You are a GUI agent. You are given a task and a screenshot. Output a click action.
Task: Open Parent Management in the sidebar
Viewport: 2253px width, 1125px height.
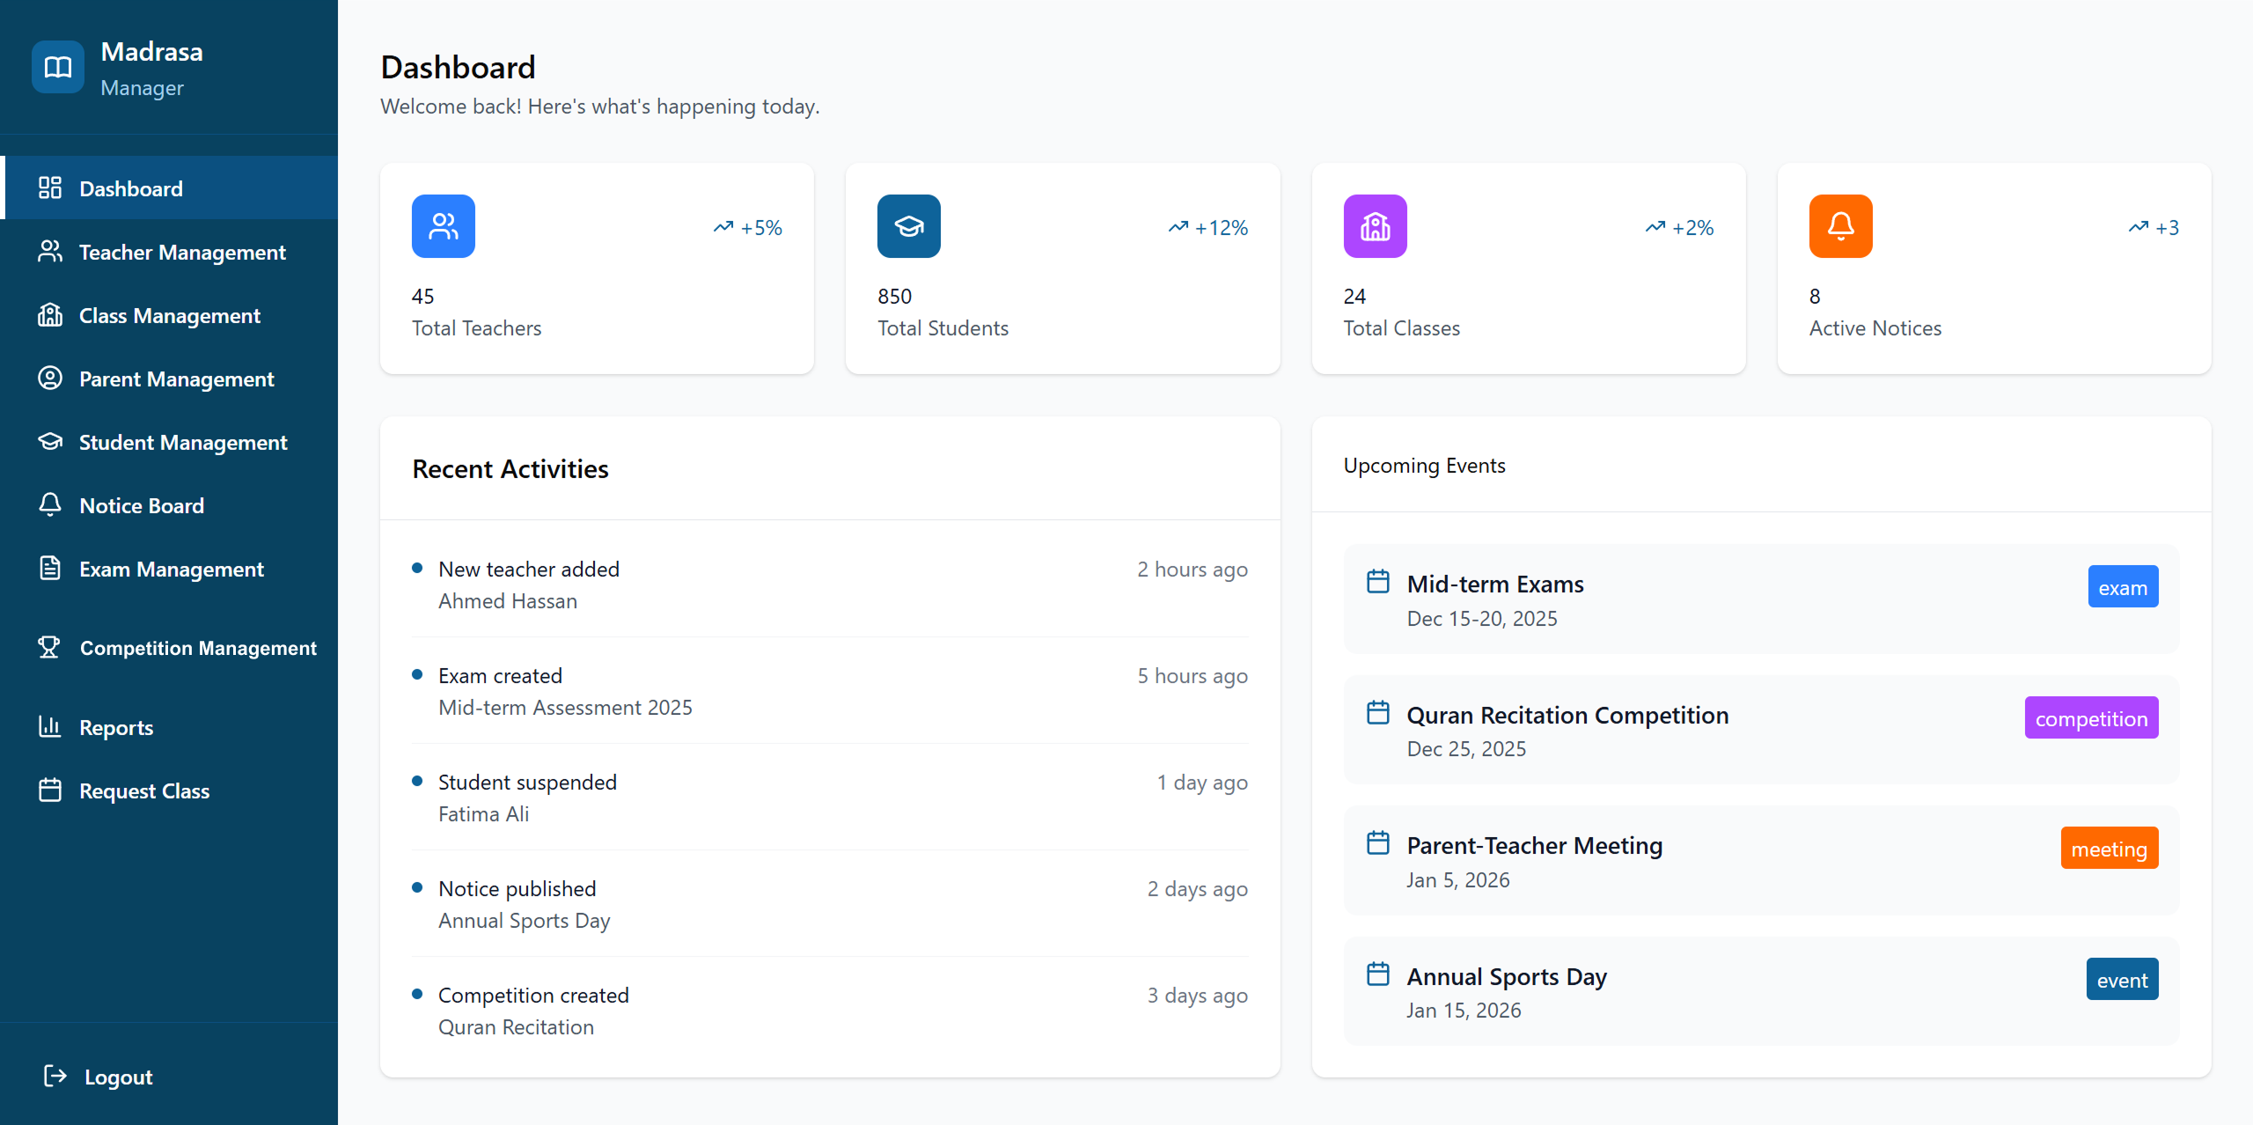click(176, 379)
